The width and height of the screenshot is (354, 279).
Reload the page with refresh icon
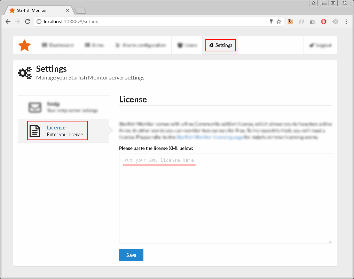pos(27,22)
